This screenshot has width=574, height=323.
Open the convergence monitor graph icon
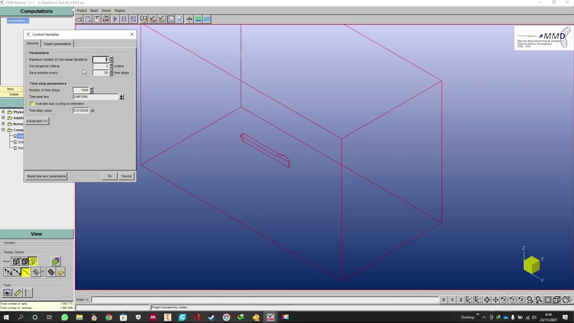pyautogui.click(x=170, y=19)
